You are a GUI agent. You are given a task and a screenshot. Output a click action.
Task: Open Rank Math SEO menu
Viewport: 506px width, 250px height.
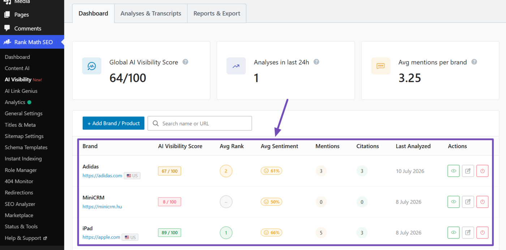tap(32, 42)
